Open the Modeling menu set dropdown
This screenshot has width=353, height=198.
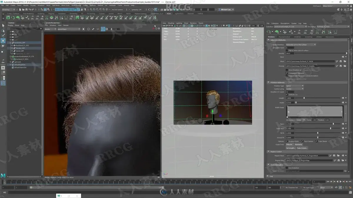pyautogui.click(x=9, y=9)
